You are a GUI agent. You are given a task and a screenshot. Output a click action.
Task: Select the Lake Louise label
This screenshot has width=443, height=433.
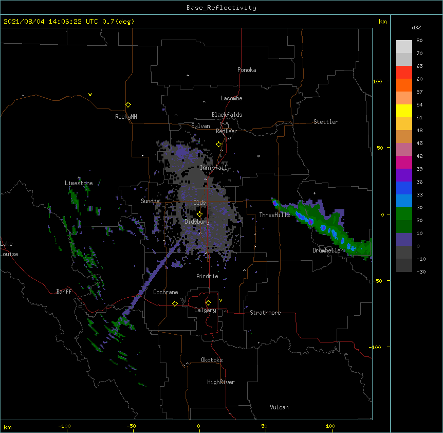coord(9,249)
